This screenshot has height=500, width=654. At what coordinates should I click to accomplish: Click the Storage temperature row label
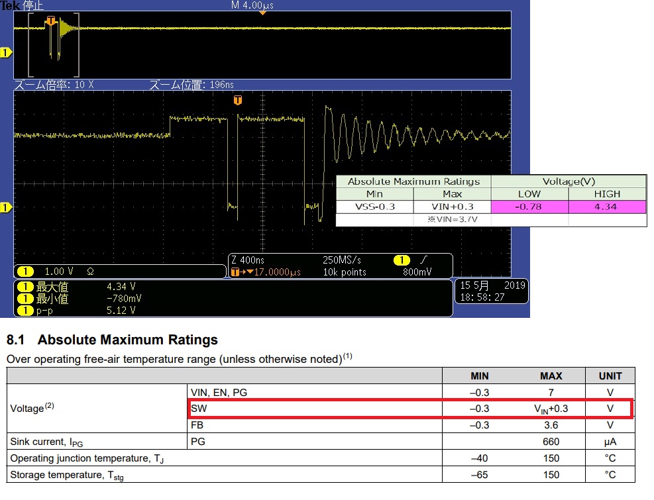click(67, 475)
